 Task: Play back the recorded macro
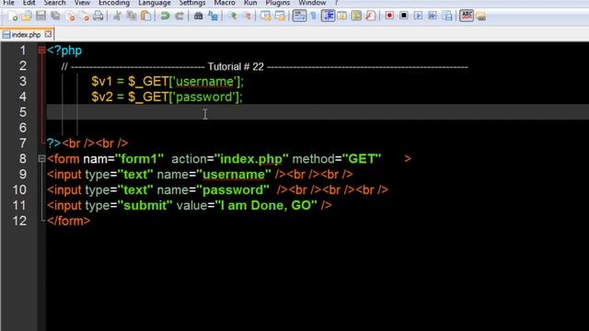pyautogui.click(x=418, y=17)
